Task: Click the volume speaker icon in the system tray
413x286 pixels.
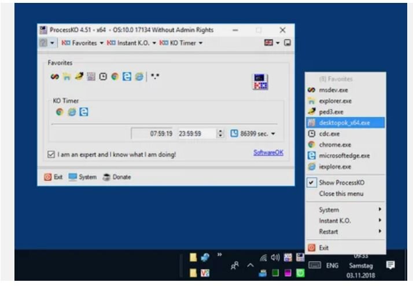Action: [275, 257]
